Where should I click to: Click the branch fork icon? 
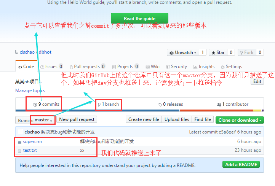click(x=99, y=105)
